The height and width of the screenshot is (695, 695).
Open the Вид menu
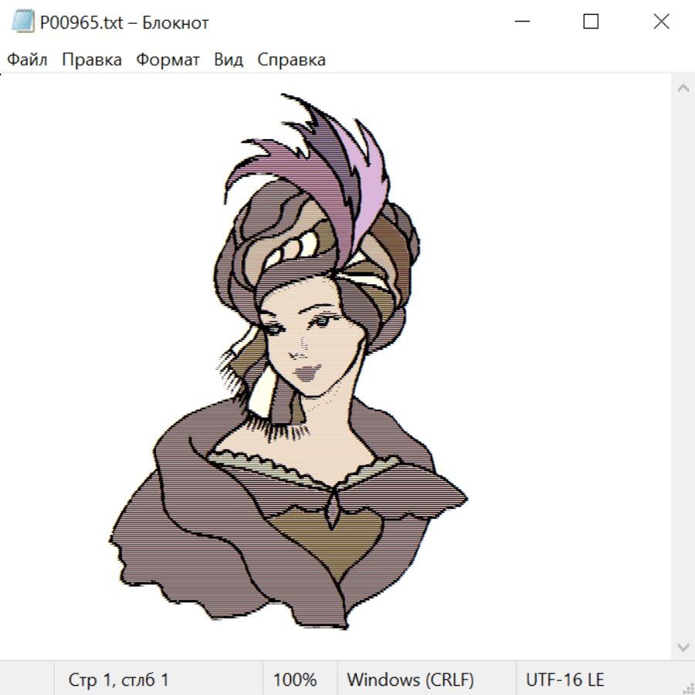[x=229, y=60]
